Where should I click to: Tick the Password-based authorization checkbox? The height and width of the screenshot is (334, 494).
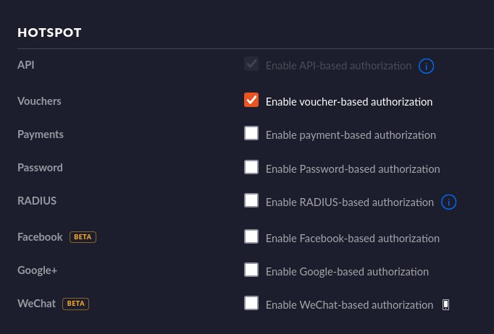(x=251, y=168)
